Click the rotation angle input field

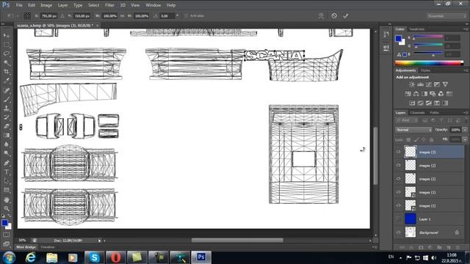click(168, 16)
